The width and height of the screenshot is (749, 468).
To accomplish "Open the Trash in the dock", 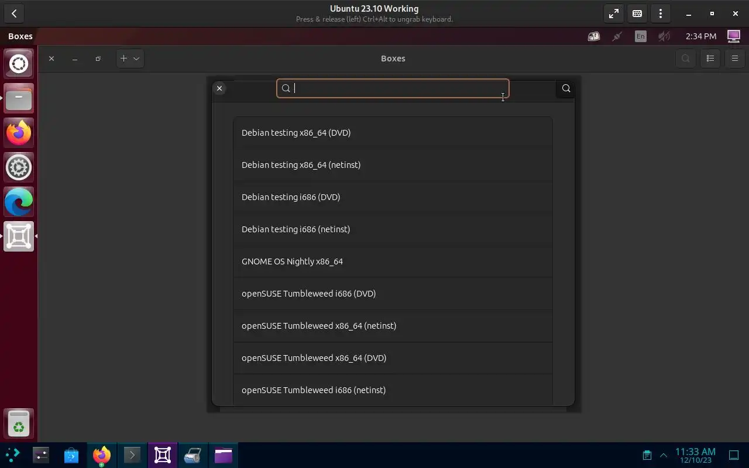I will pos(19,423).
